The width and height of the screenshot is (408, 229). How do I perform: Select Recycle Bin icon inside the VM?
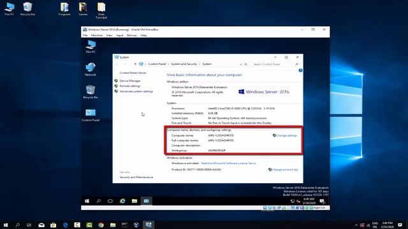click(x=91, y=92)
